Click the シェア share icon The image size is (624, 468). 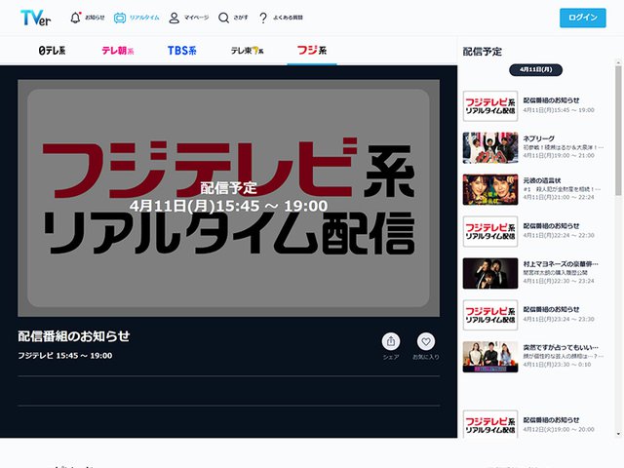(391, 341)
